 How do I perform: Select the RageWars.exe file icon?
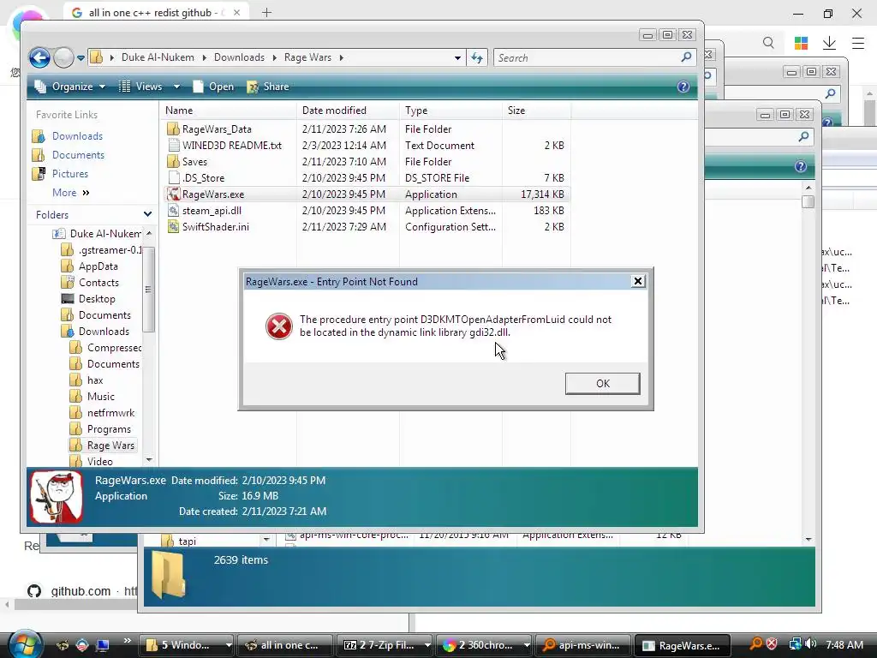pos(173,194)
